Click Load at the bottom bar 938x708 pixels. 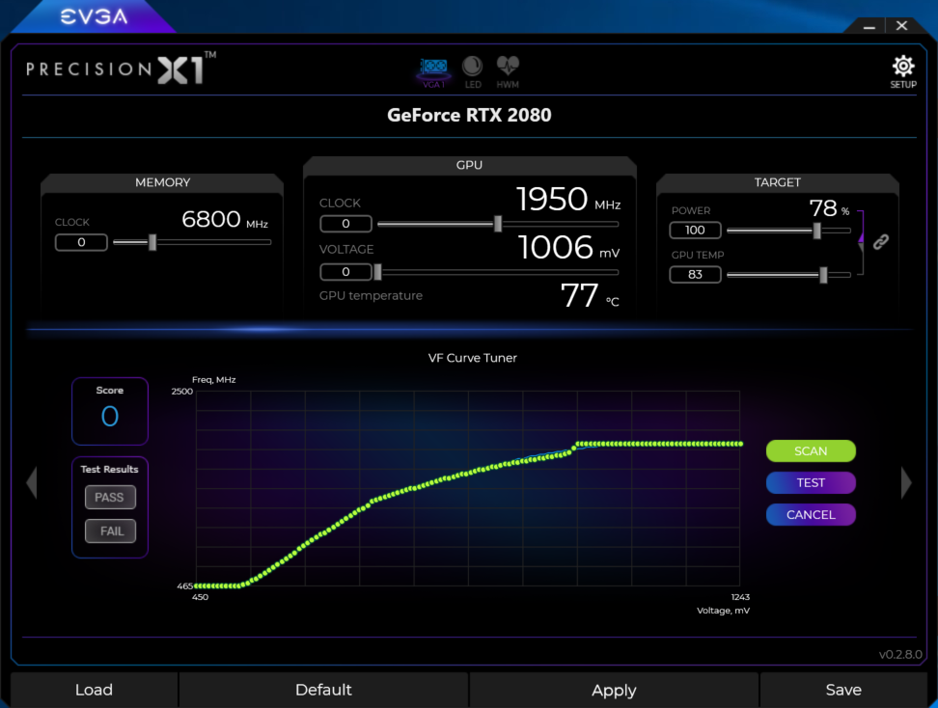[94, 690]
